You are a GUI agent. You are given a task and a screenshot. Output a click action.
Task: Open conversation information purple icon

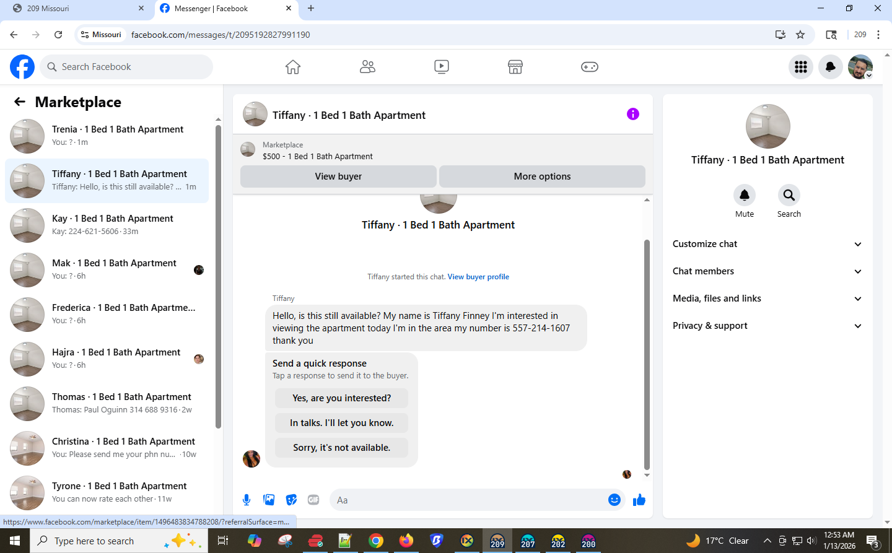[x=632, y=114]
